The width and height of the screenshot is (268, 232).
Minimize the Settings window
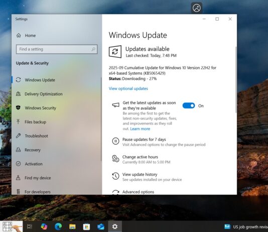204,19
